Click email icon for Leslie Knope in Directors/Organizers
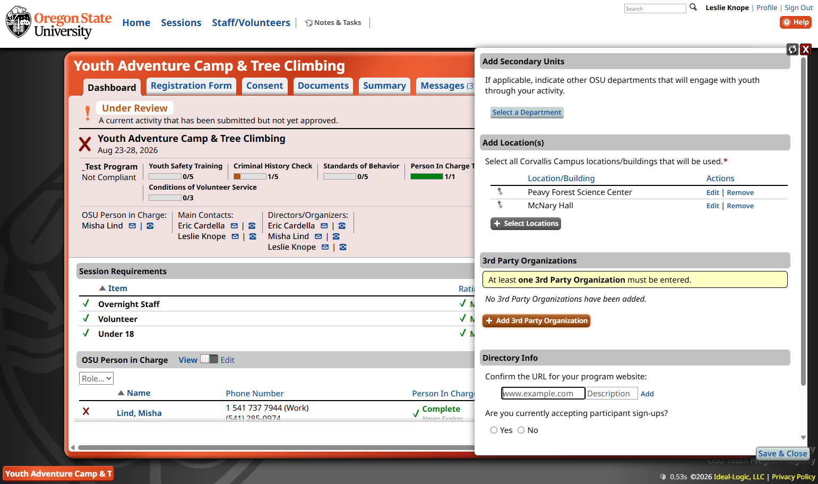 pyautogui.click(x=325, y=247)
